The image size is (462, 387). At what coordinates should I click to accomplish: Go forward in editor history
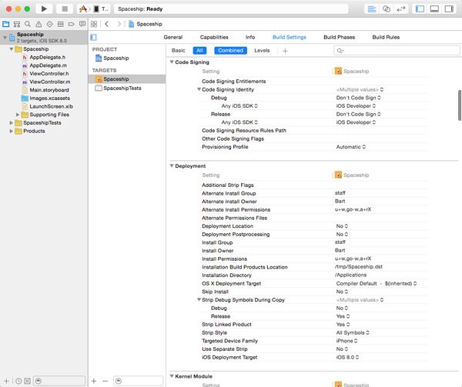[x=119, y=24]
